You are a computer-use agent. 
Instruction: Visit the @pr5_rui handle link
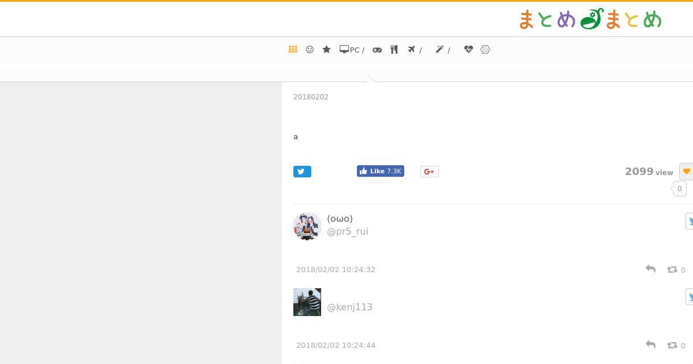pos(348,231)
